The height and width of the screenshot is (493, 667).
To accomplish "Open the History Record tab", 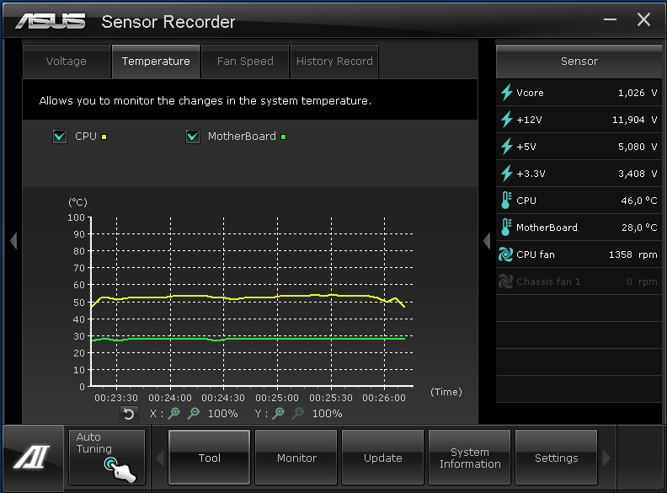I will click(334, 62).
